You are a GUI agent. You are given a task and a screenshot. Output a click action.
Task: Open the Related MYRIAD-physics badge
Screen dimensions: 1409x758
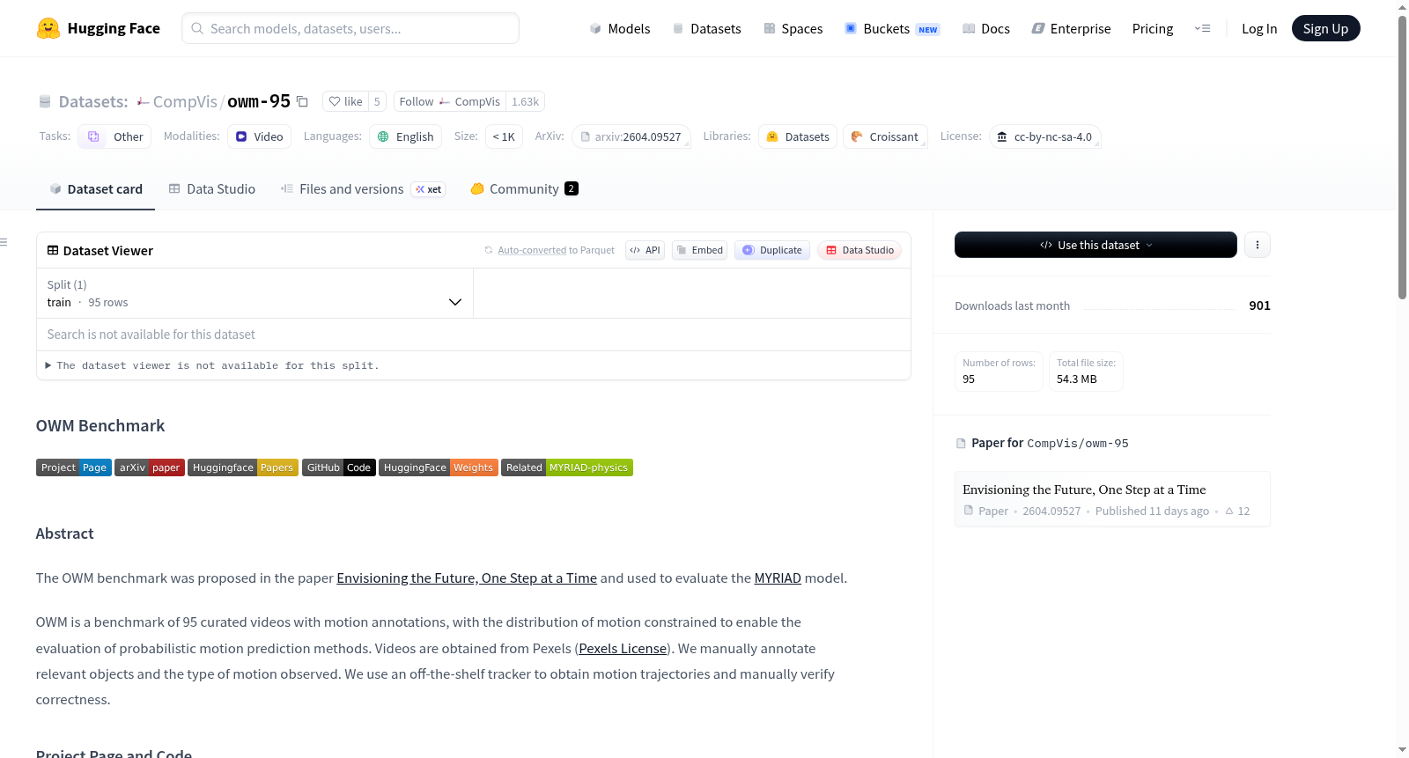click(567, 467)
